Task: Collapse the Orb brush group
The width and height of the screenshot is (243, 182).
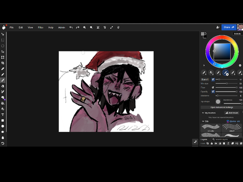Action: click(x=203, y=121)
